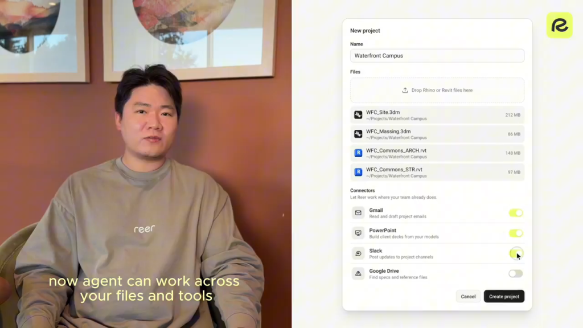Click the Revit icon beside WFC_Commons_ARCH.rvt
Viewport: 583px width, 328px height.
coord(358,153)
